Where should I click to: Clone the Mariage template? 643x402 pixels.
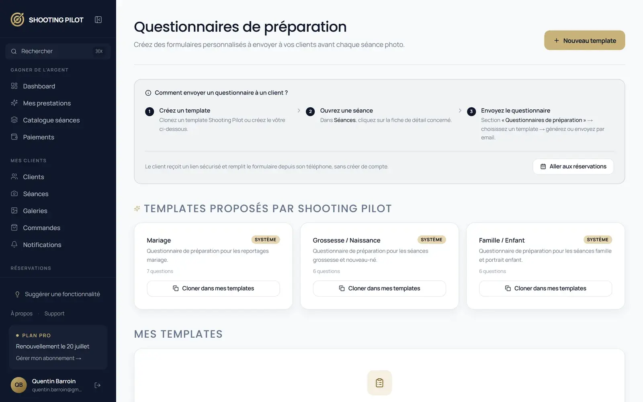(213, 288)
